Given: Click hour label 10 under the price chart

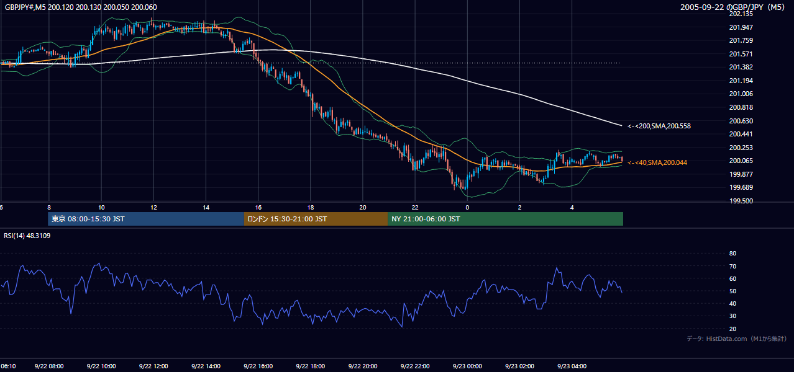Looking at the screenshot, I should 101,208.
